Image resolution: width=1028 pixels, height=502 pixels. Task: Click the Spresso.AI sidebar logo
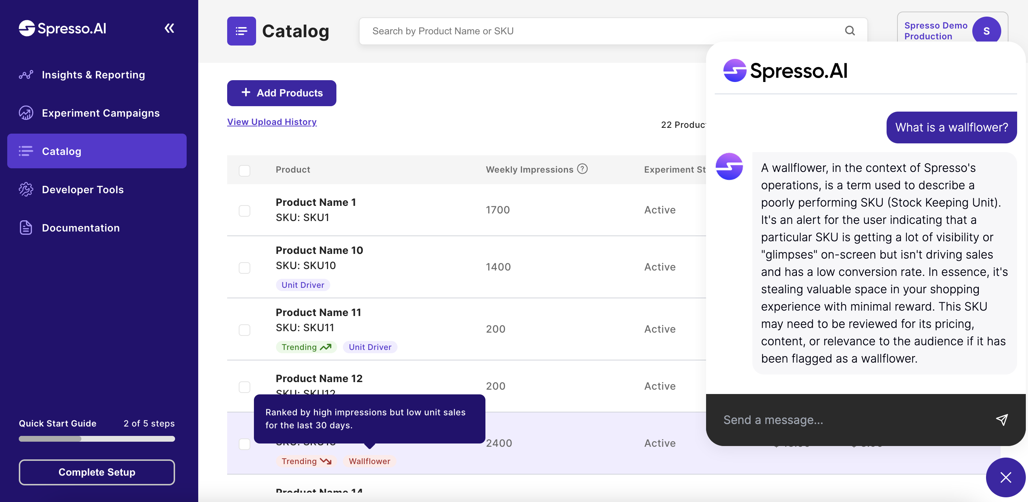(63, 28)
